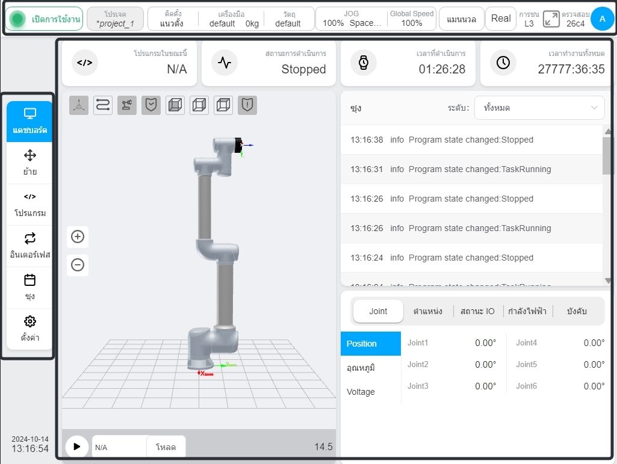Screen dimensions: 617x464
Task: Open the JOG 100% speed setting
Action: pos(352,19)
